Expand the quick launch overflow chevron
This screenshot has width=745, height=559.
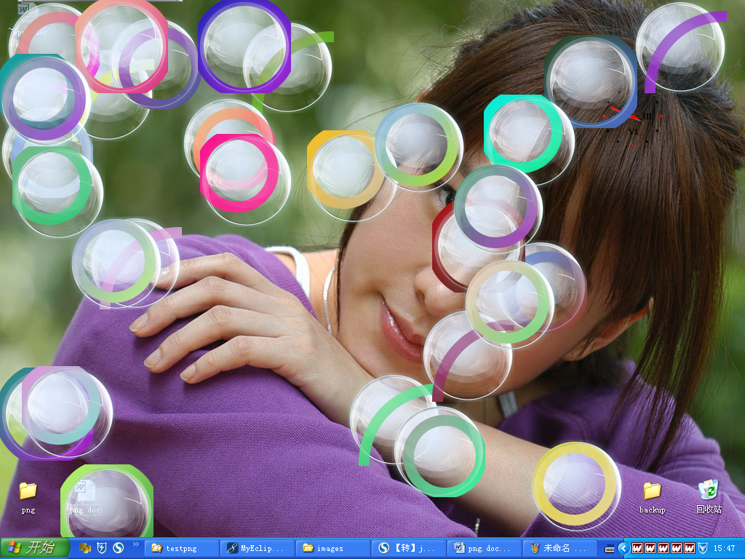pos(136,544)
